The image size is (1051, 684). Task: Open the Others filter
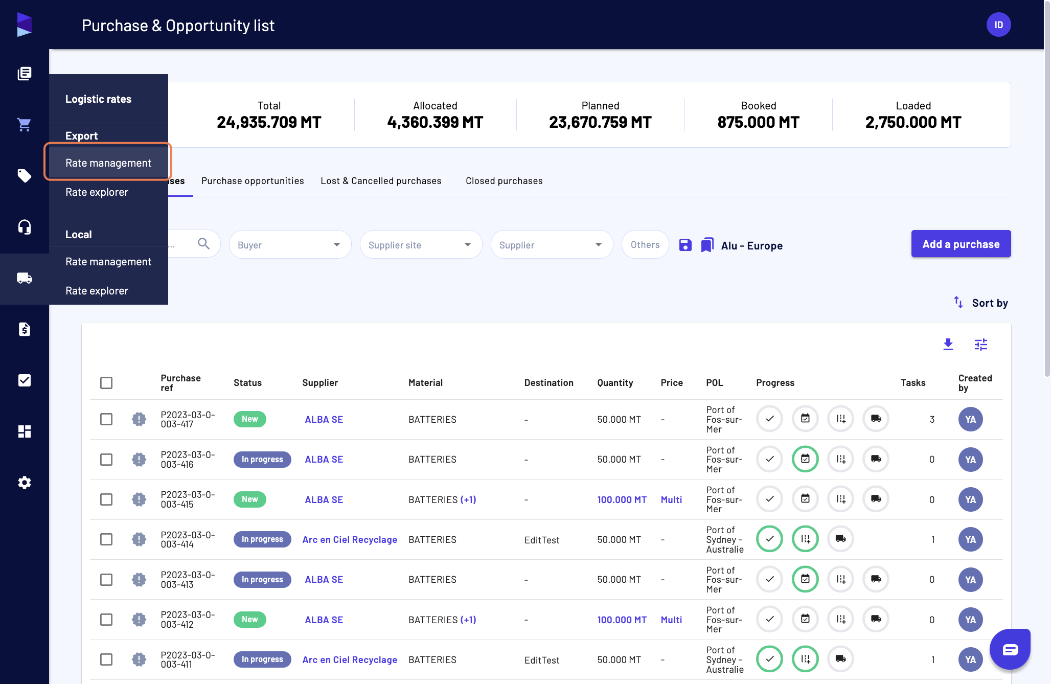coord(645,245)
